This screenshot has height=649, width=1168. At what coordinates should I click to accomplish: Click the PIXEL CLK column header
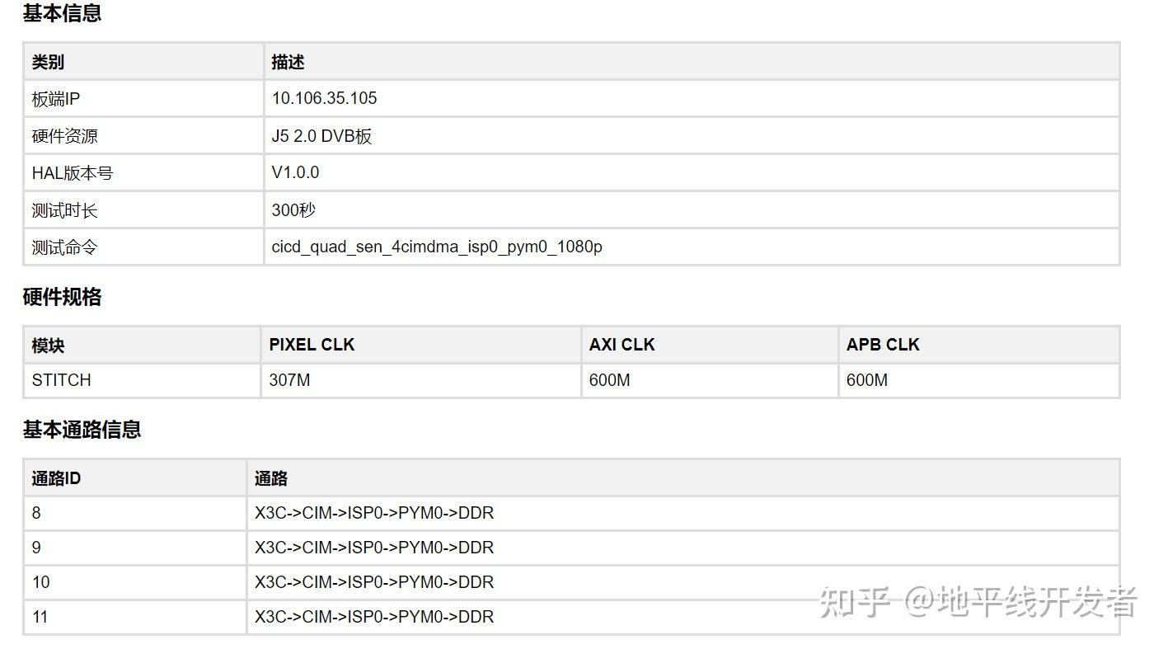pyautogui.click(x=312, y=345)
